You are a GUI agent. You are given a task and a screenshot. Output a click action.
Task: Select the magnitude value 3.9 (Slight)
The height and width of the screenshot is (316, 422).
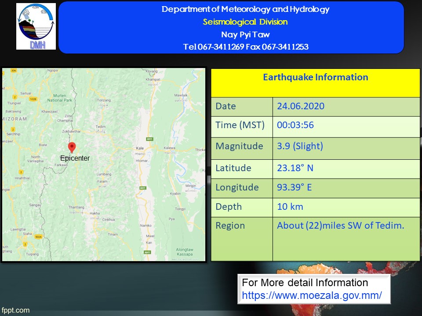(x=300, y=146)
